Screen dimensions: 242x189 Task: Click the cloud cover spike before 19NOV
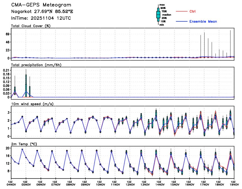pyautogui.click(x=230, y=44)
